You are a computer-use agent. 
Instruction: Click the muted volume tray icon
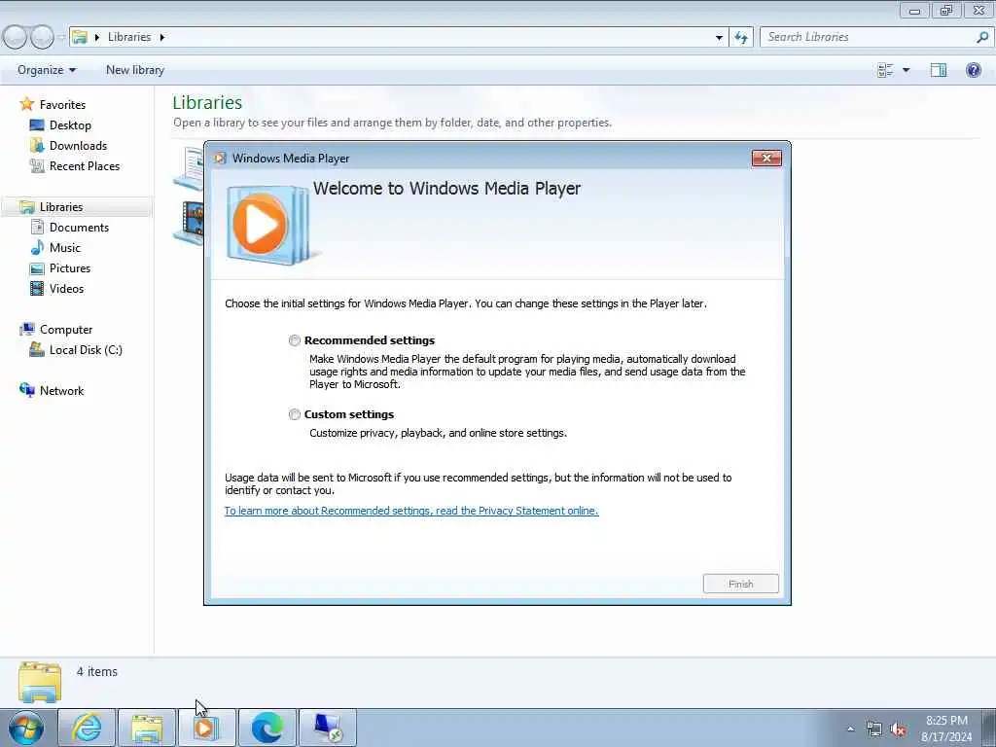point(898,729)
